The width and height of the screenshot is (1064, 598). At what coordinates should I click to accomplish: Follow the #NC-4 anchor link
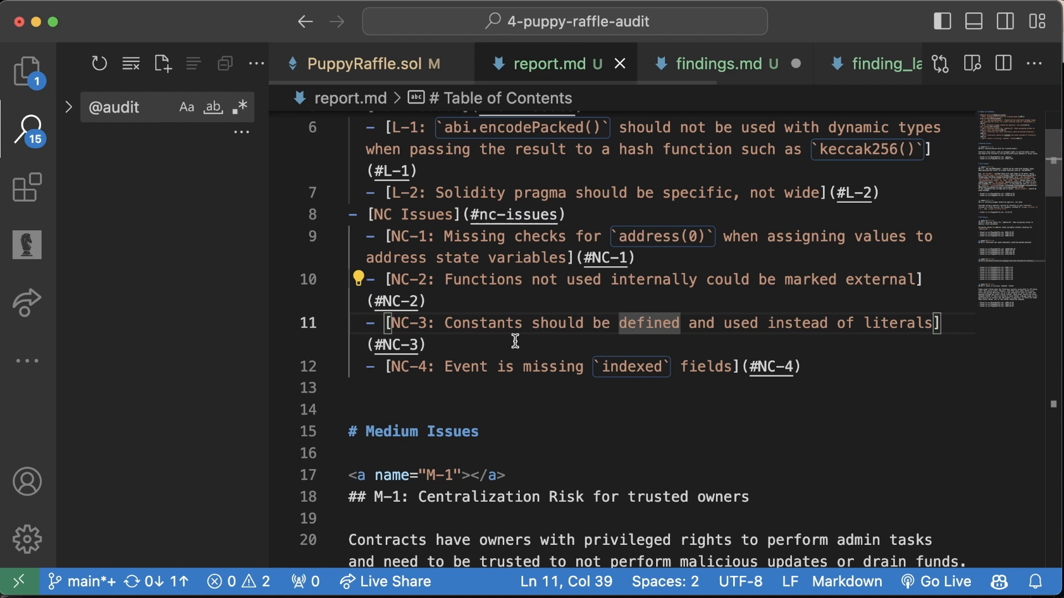point(771,366)
